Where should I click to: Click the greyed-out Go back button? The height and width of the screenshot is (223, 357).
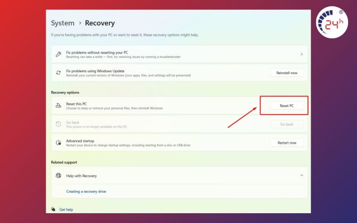tap(287, 124)
